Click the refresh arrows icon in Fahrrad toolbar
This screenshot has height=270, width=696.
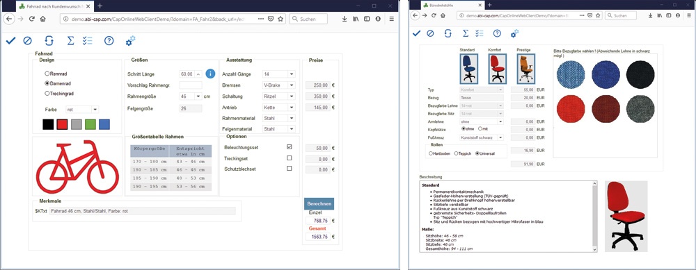[x=49, y=41]
